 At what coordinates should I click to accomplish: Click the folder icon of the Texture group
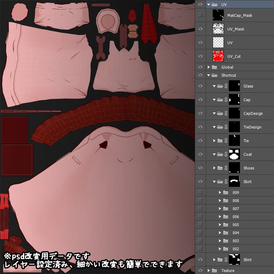coord(214,271)
